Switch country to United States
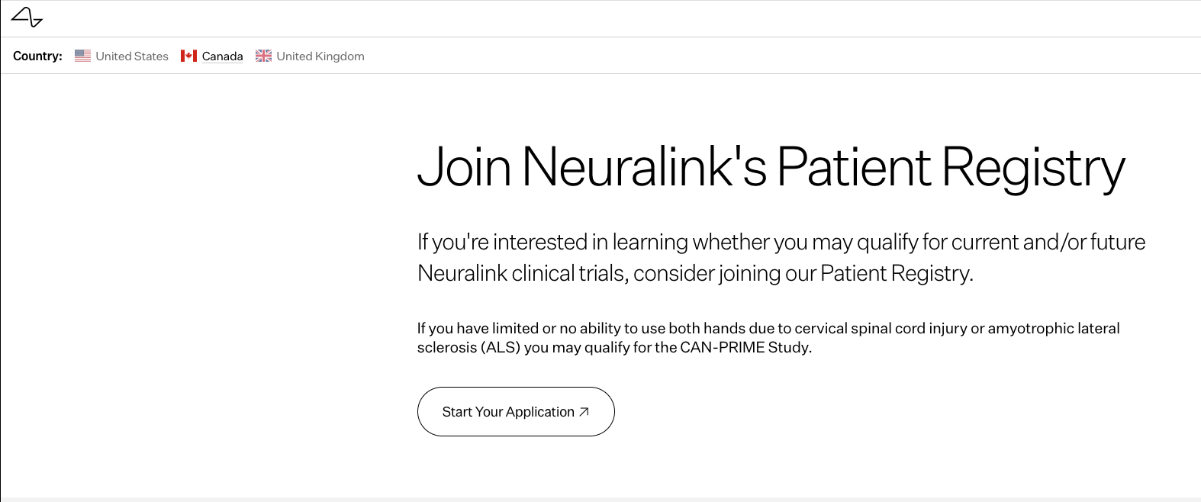Viewport: 1201px width, 502px height. pos(131,56)
